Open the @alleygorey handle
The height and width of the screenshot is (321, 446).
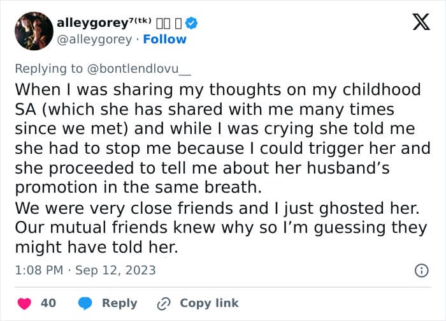click(x=94, y=40)
